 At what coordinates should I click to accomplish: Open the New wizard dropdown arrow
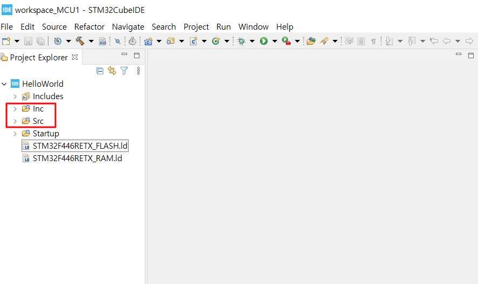17,41
